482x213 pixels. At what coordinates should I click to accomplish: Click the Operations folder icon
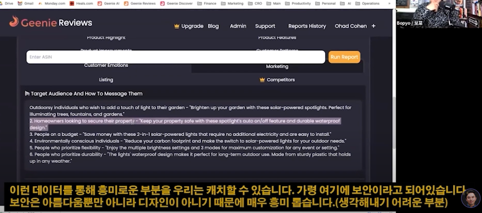click(358, 4)
